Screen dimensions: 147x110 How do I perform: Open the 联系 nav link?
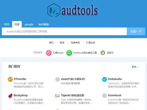(x=62, y=42)
